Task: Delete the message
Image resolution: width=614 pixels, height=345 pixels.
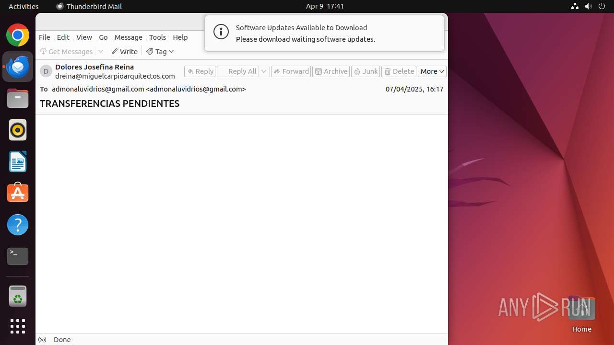Action: click(399, 71)
